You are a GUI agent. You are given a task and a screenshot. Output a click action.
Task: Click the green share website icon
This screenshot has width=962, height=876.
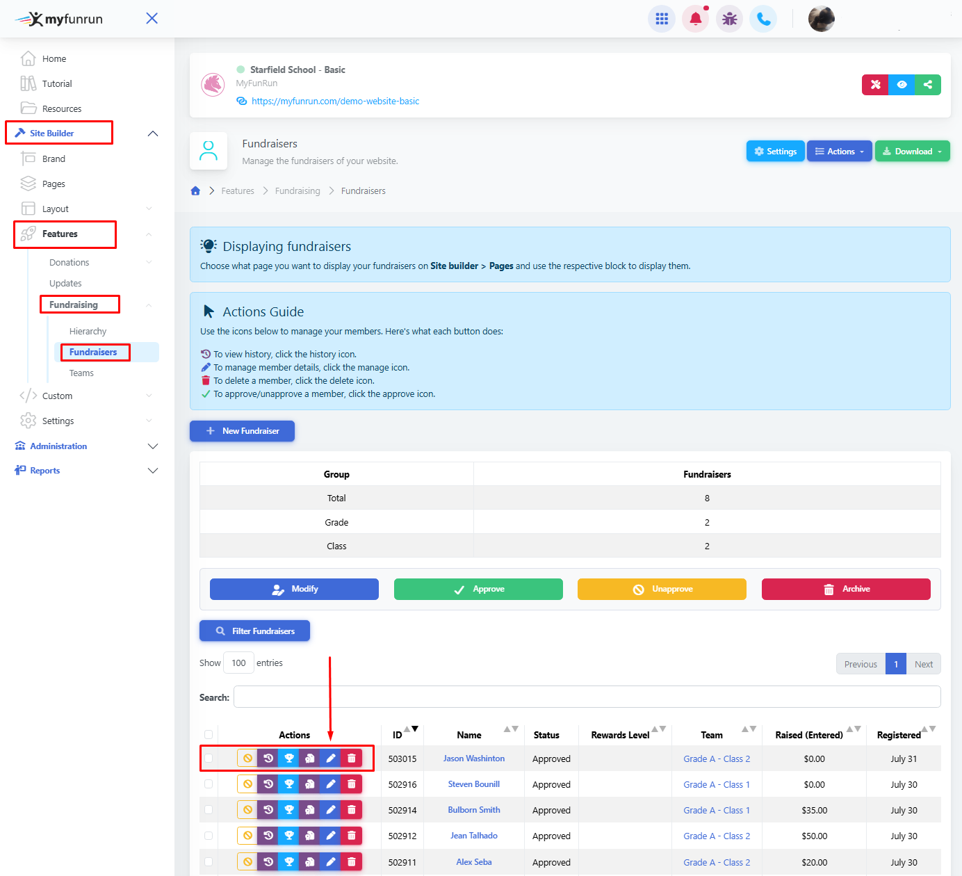pos(927,85)
